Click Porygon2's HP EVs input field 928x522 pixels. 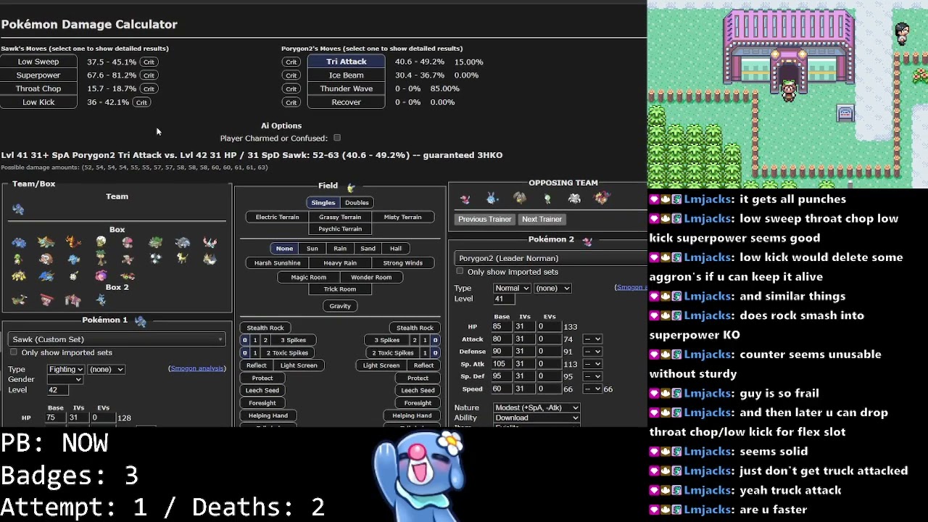[x=549, y=327]
